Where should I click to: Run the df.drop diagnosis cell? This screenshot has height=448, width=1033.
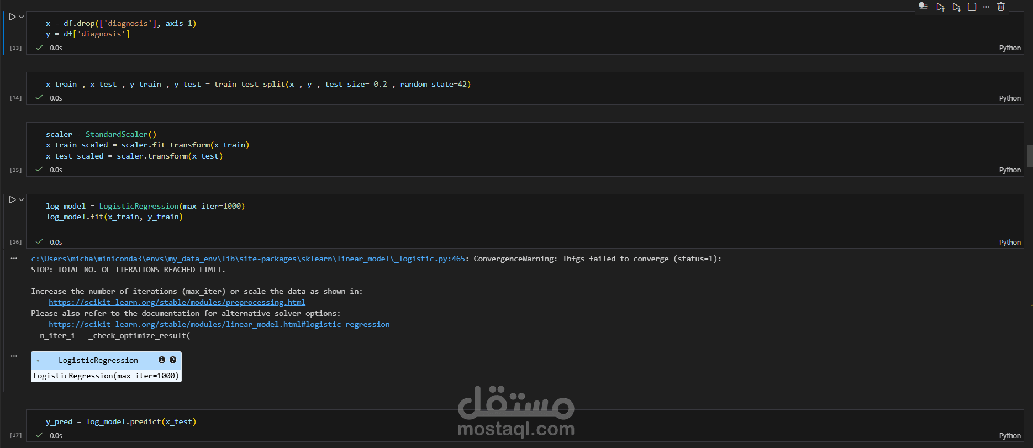12,17
